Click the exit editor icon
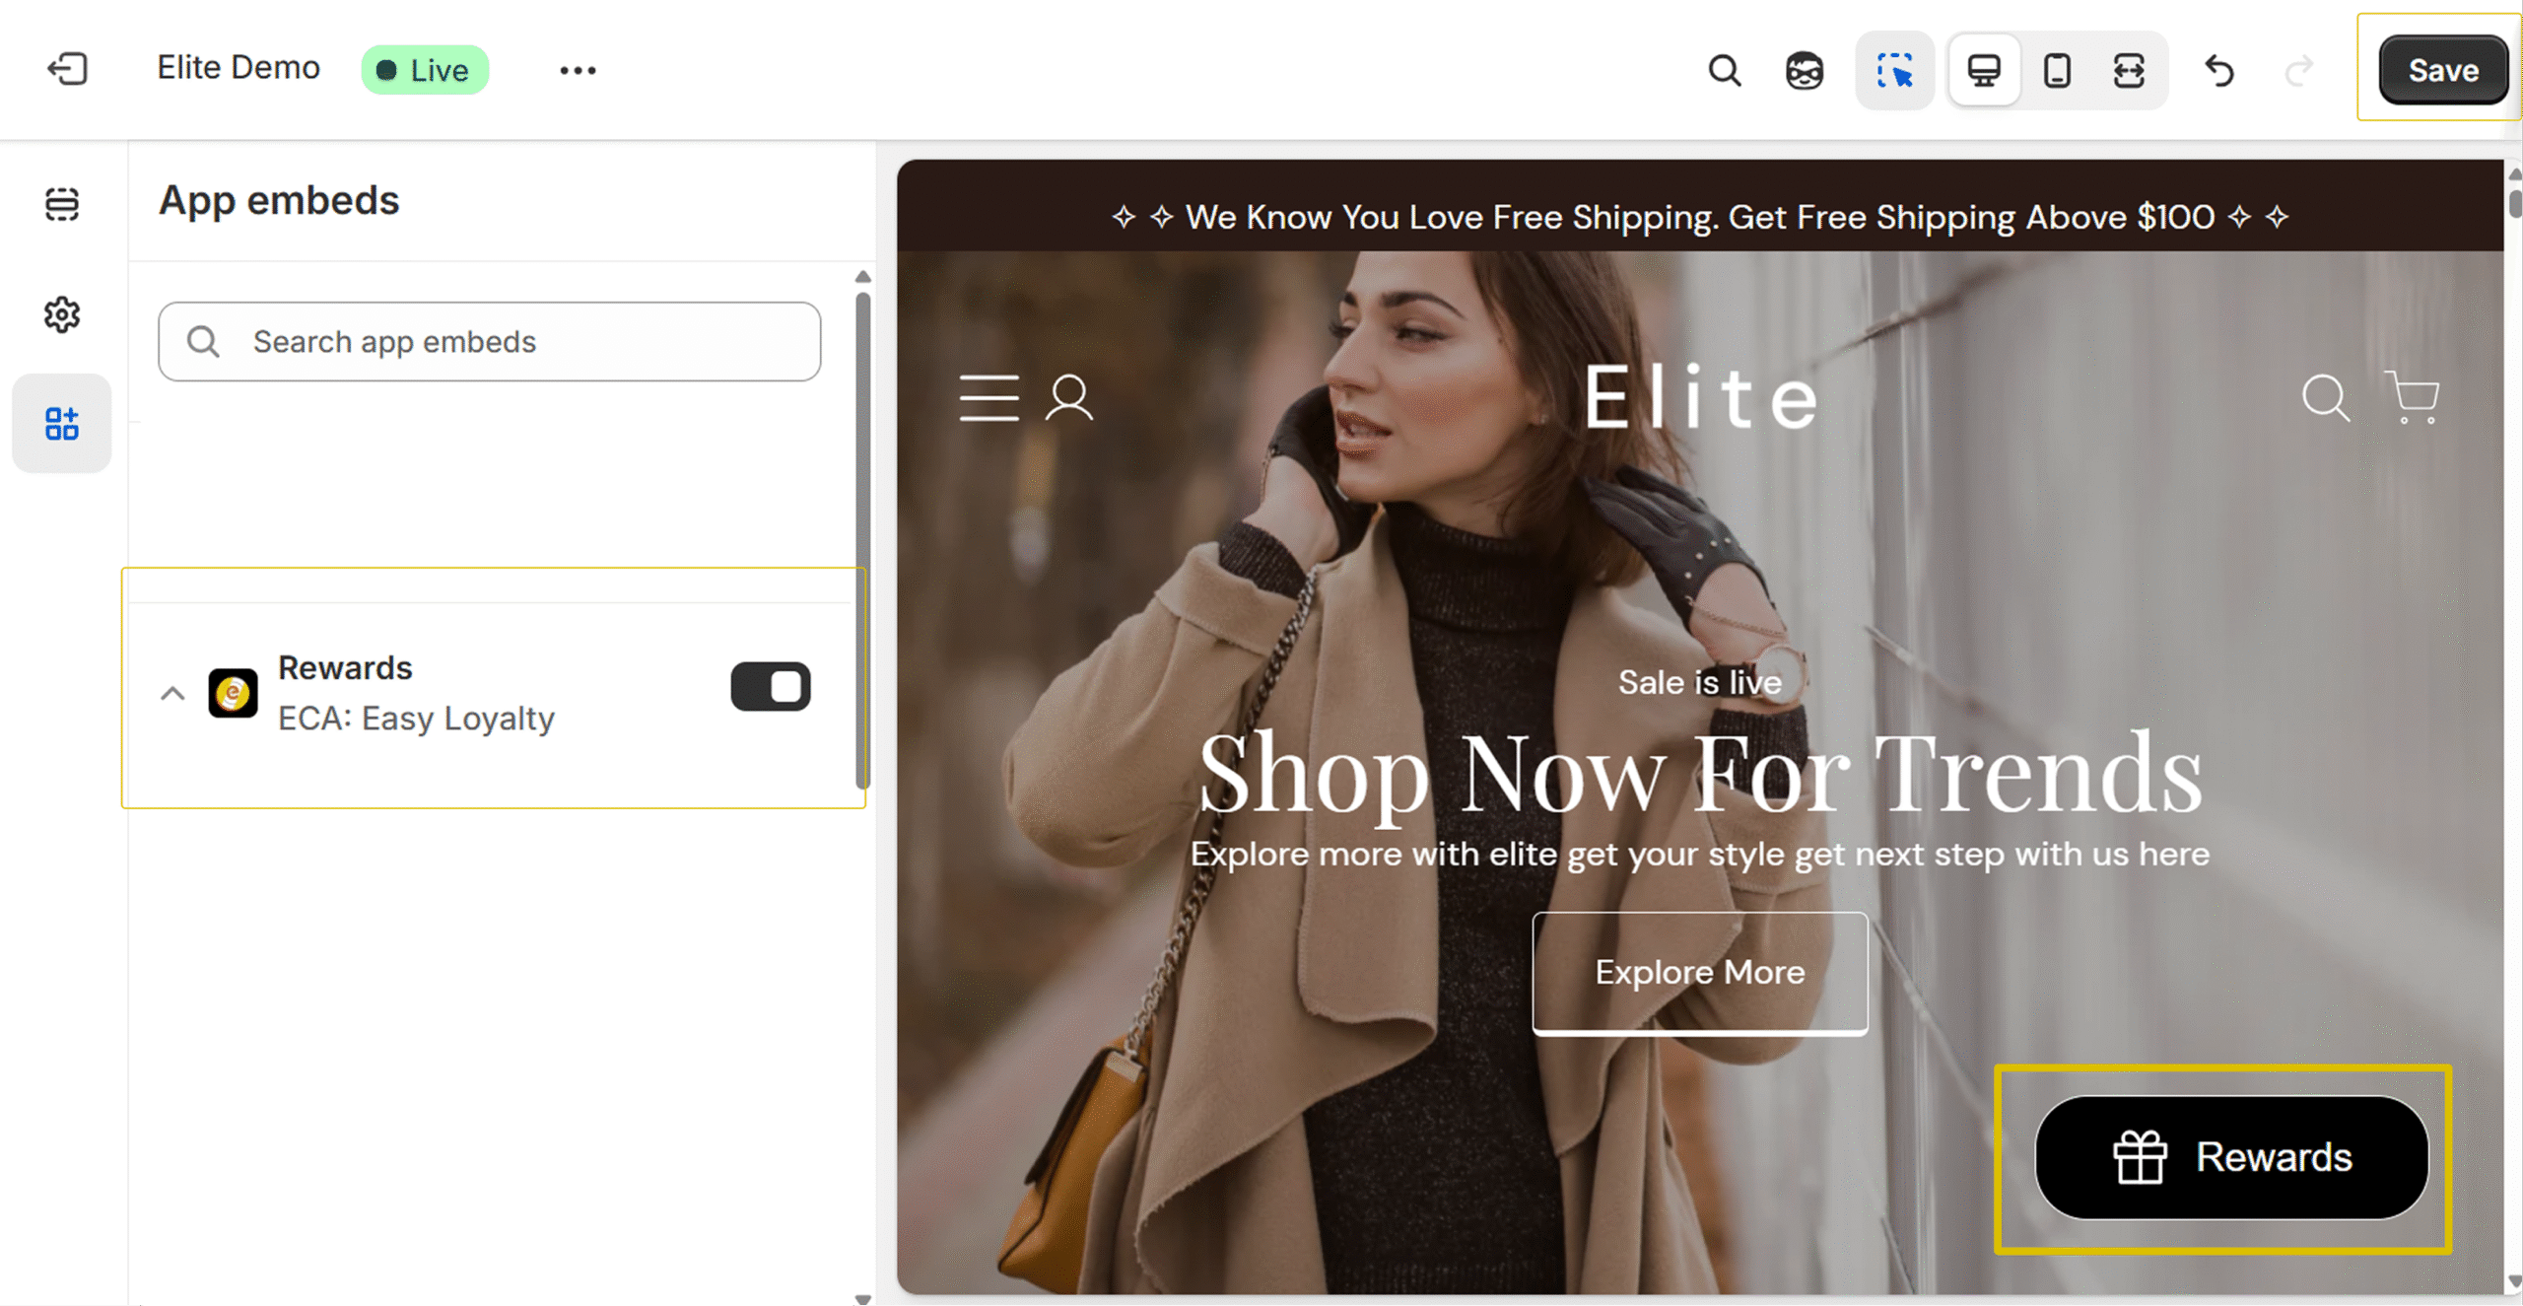Screen dimensions: 2523x1306 click(x=68, y=69)
